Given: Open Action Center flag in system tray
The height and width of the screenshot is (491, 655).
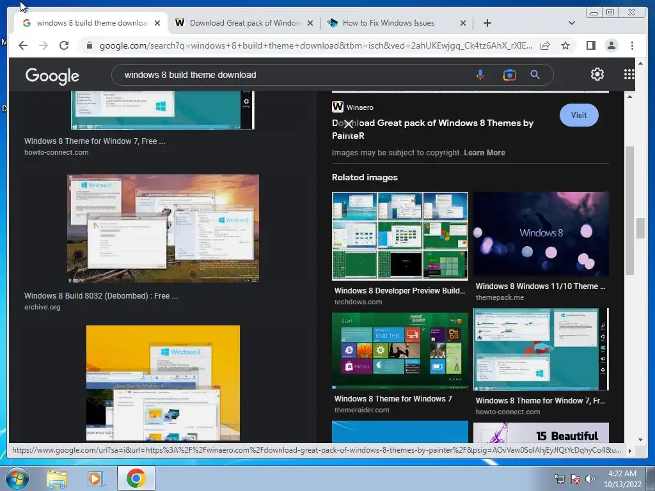Looking at the screenshot, I should 575,479.
